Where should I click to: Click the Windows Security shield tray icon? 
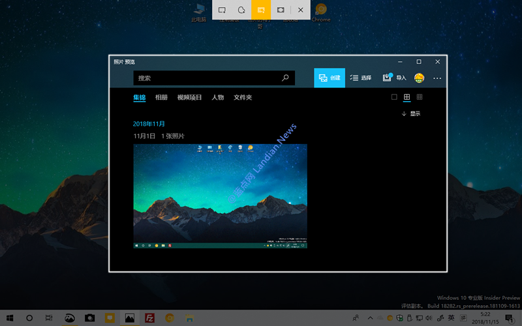(400, 318)
